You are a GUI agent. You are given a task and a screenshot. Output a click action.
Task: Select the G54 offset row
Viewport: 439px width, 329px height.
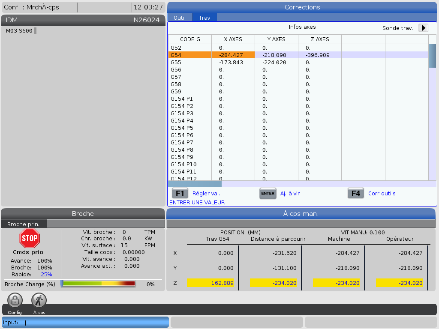click(298, 55)
